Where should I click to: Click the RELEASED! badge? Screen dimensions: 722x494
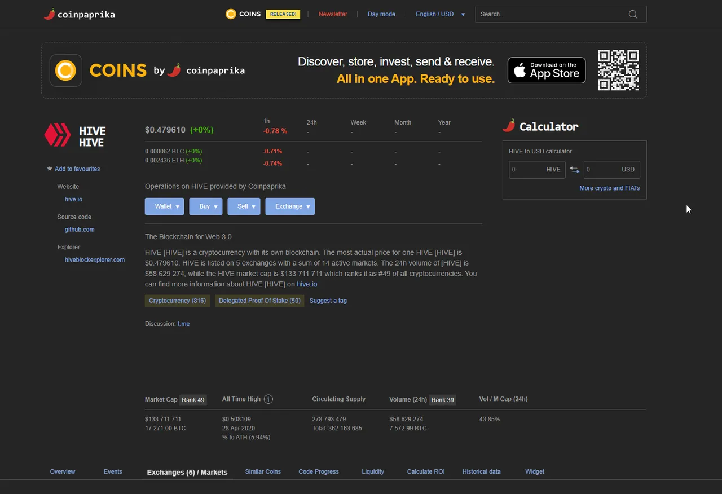tap(283, 14)
